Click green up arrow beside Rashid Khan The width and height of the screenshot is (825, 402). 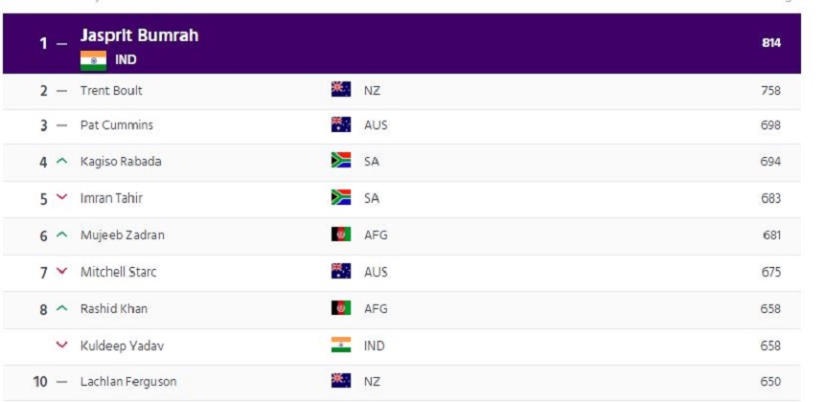click(62, 308)
